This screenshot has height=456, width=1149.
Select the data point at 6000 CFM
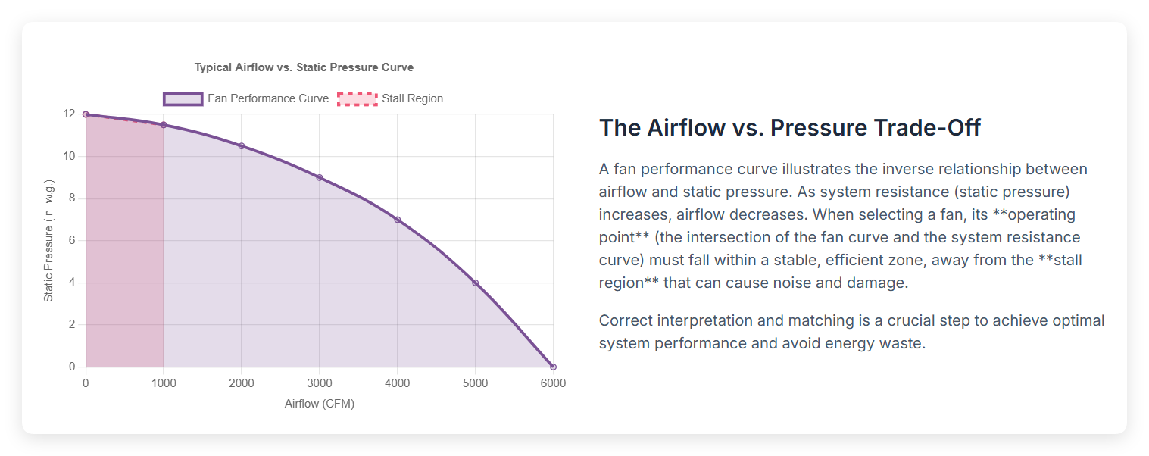(x=553, y=367)
